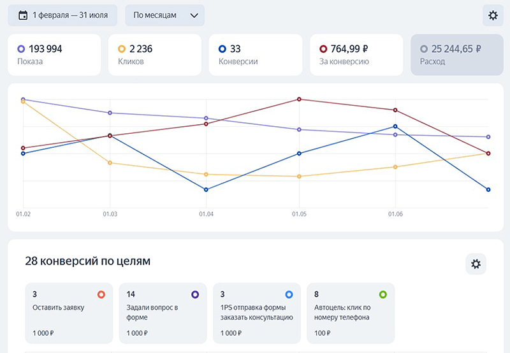The width and height of the screenshot is (510, 353).
Task: Select the Конверсии metric card
Action: 256,55
